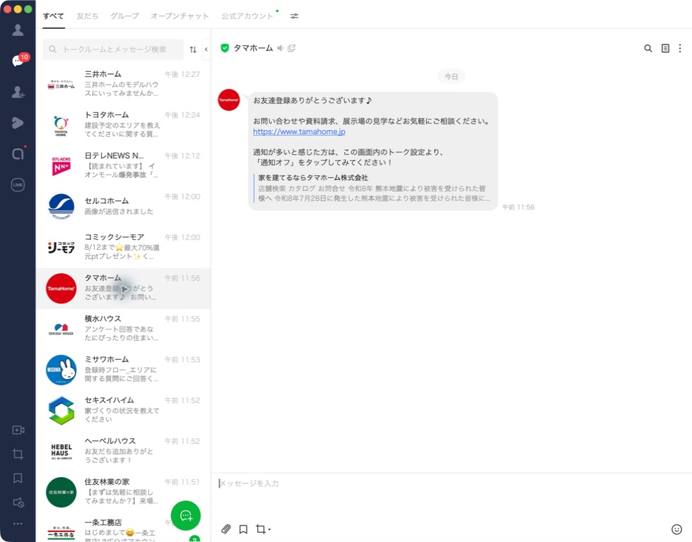Toggle the notification speaker icon beside タマホーム
692x542 pixels.
(280, 48)
